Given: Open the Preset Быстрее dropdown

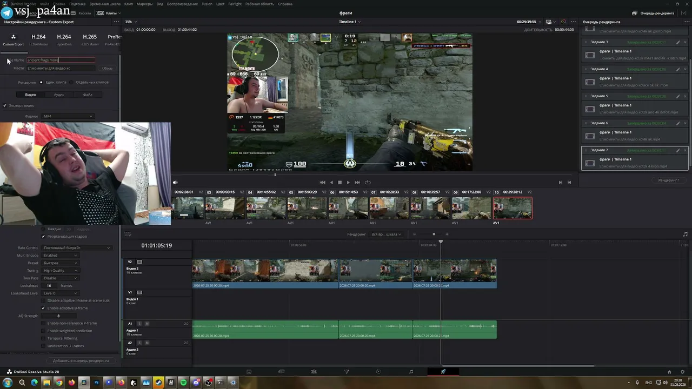Looking at the screenshot, I should pos(60,263).
